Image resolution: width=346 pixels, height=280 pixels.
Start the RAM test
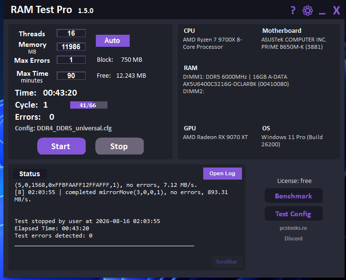[x=61, y=146]
